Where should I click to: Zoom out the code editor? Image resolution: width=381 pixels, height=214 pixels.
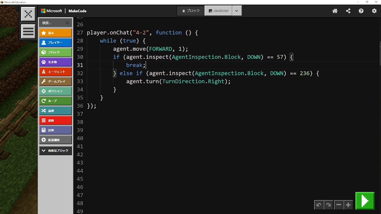pos(338,205)
